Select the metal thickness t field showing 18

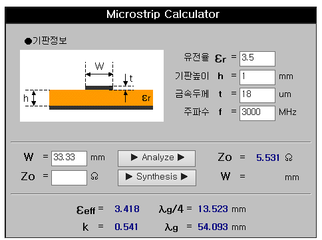tap(257, 95)
